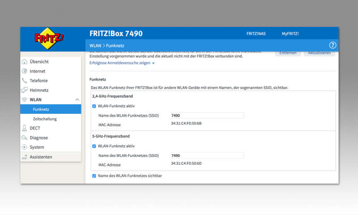This screenshot has width=358, height=215.
Task: Collapse the WLAN menu chevron
Action: (77, 99)
